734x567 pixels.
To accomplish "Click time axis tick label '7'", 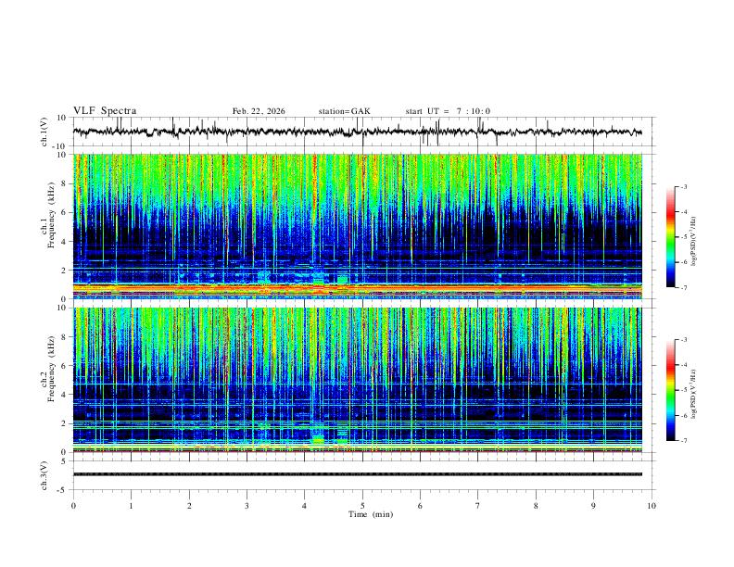I will pos(478,506).
